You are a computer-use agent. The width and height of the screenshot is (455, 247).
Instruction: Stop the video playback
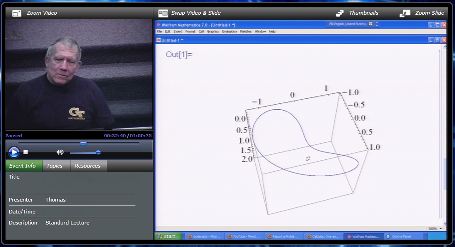25,152
